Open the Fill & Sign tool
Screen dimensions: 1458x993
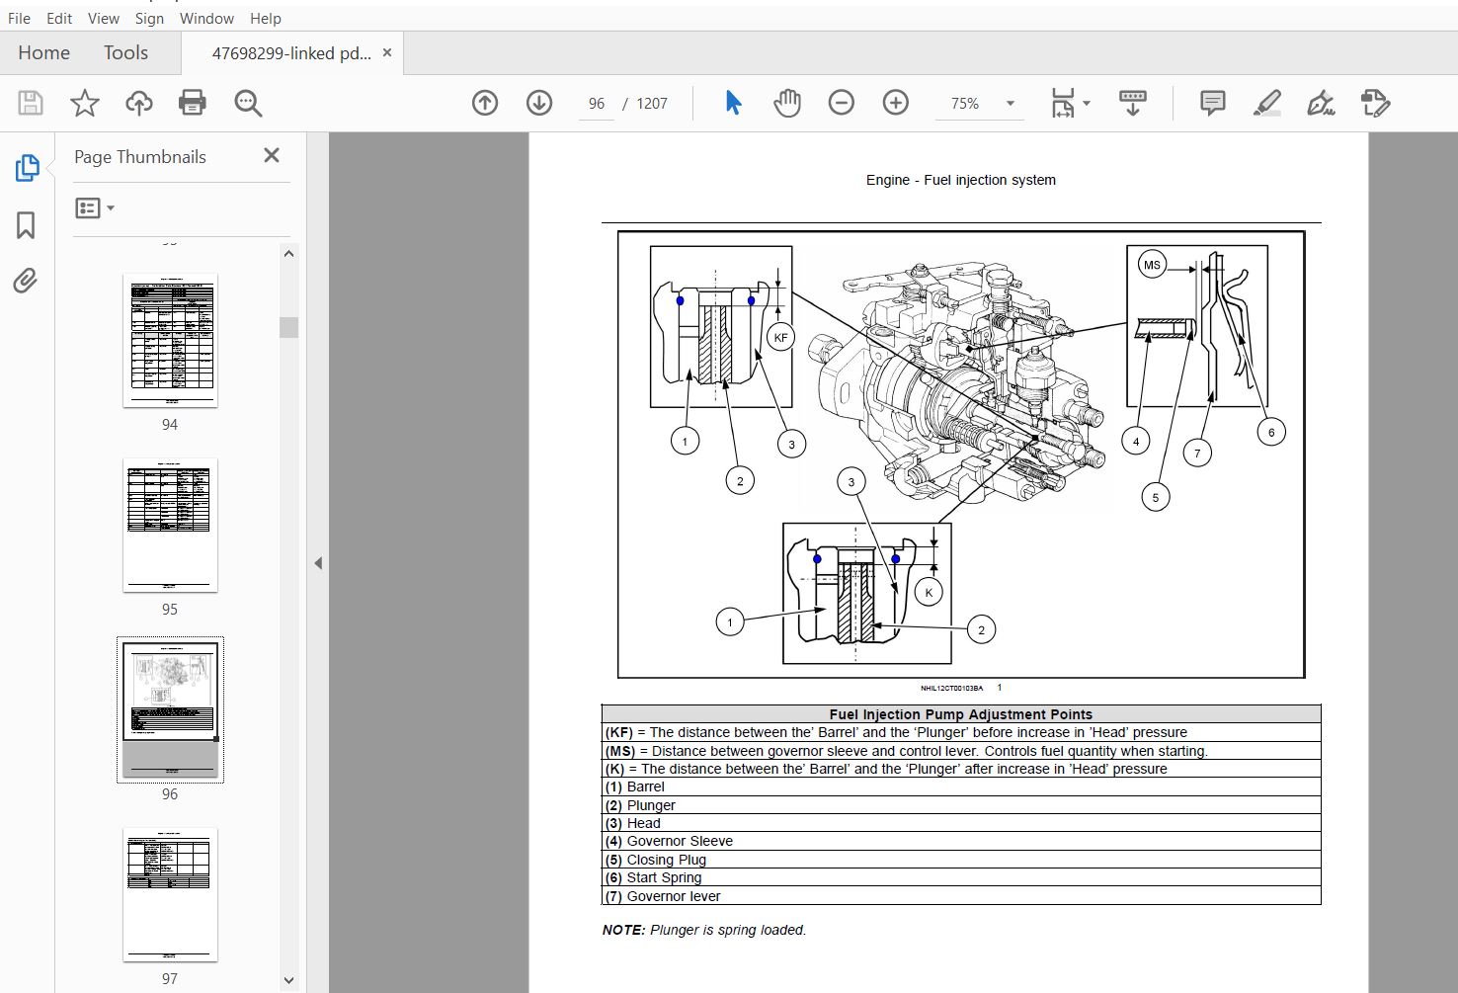coord(1321,103)
